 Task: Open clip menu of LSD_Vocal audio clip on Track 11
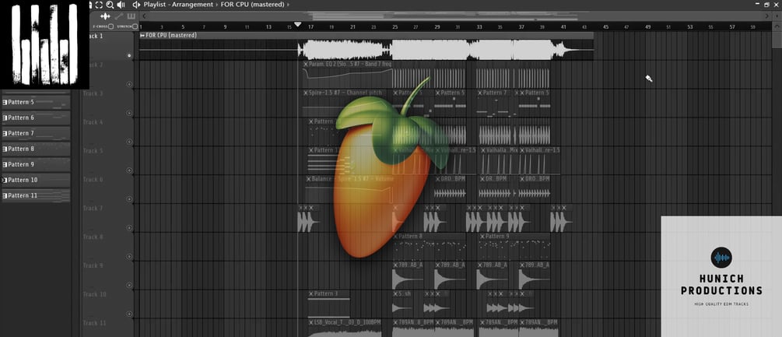pos(311,322)
